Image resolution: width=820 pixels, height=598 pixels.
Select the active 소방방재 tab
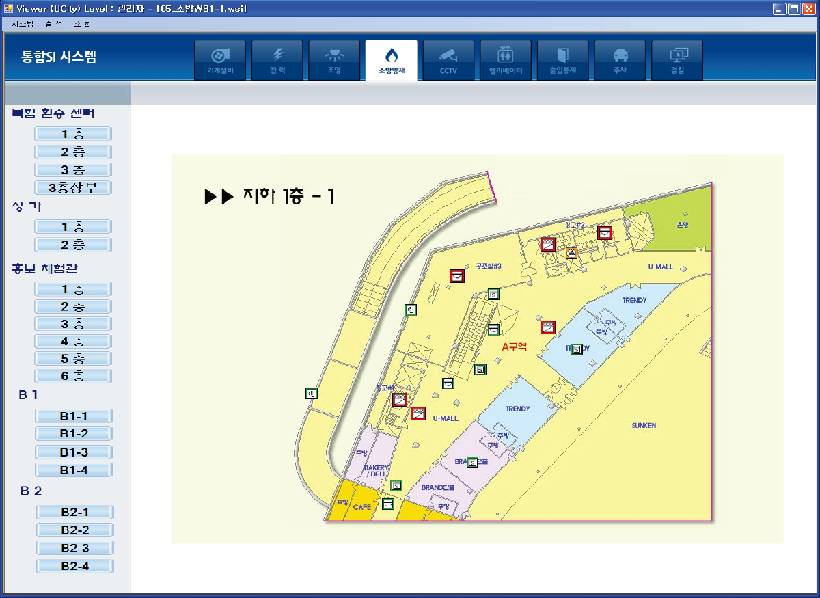click(x=392, y=60)
